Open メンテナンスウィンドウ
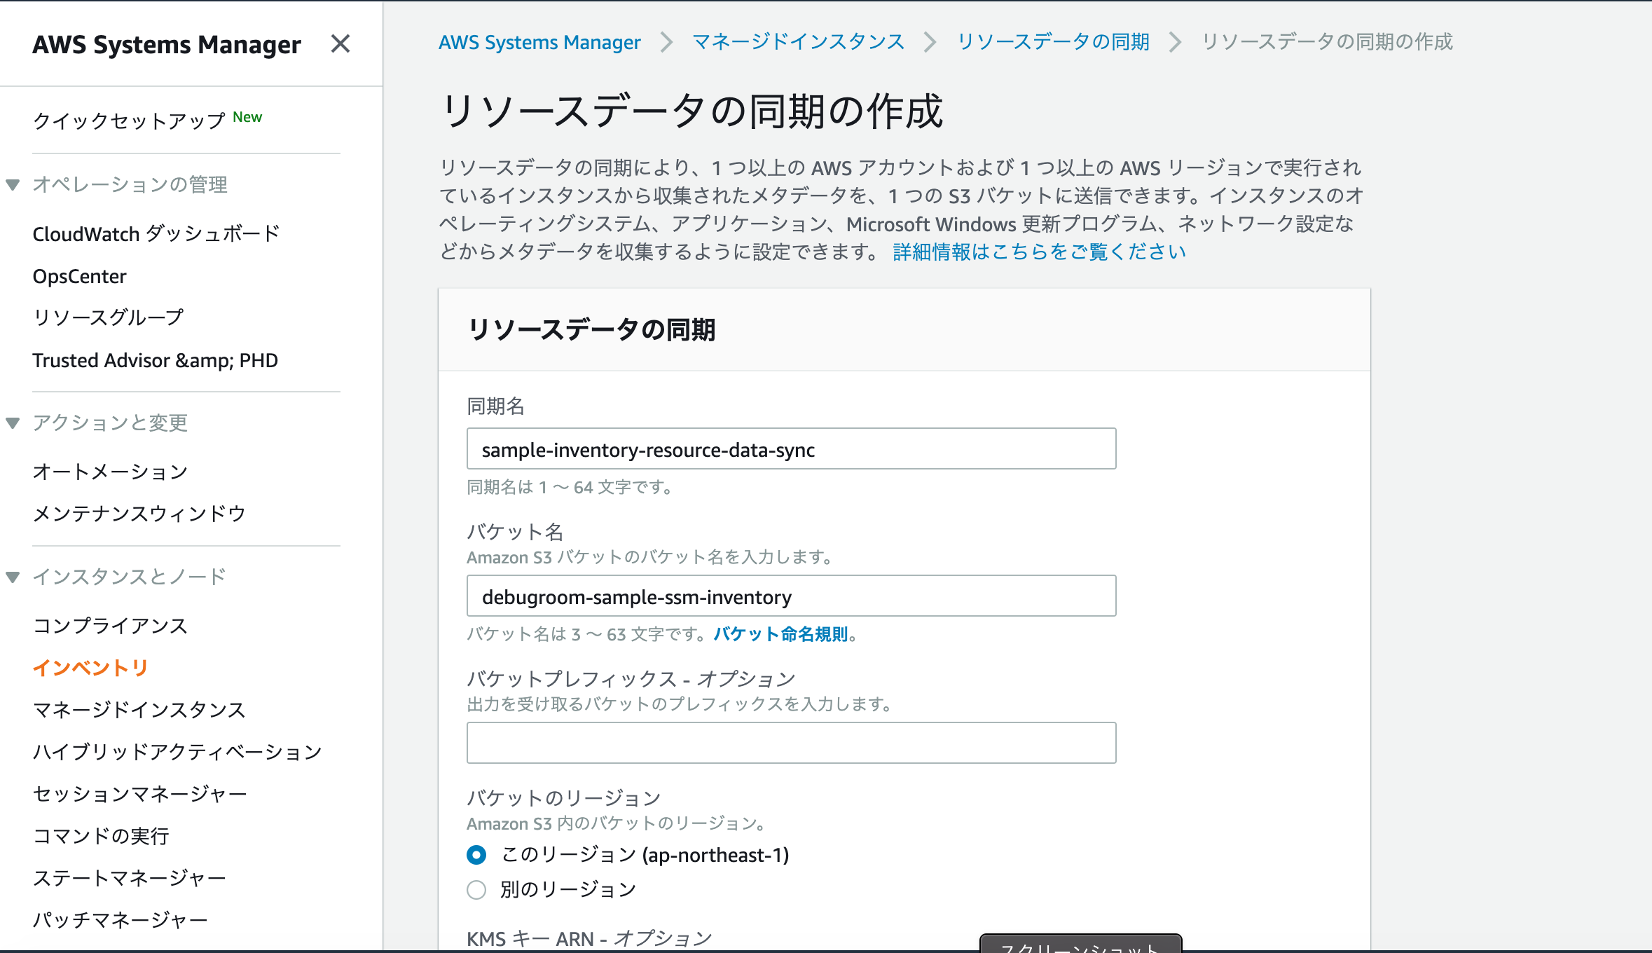Screen dimensions: 1652x953 point(139,514)
